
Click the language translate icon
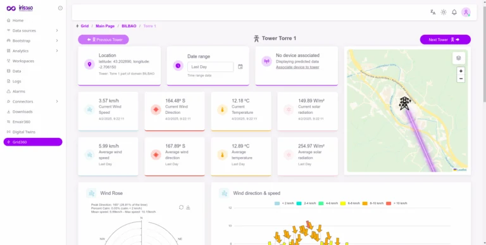[433, 13]
